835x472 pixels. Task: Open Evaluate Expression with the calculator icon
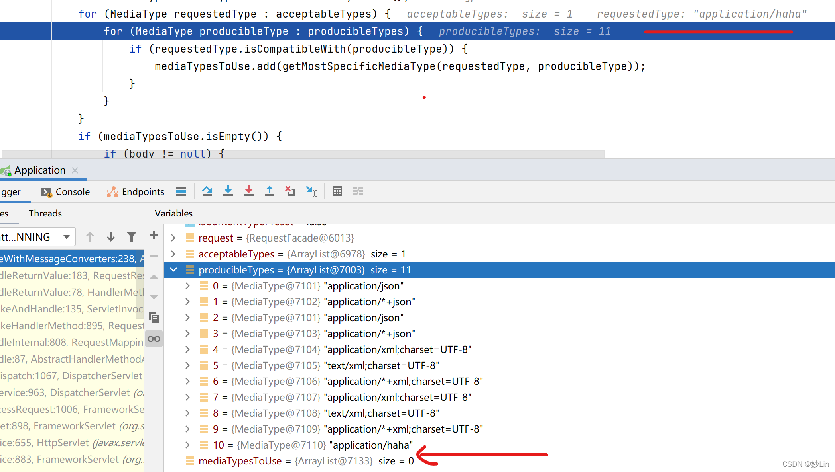[337, 191]
